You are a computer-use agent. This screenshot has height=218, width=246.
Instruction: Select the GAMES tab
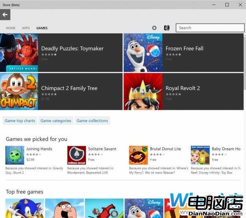pyautogui.click(x=42, y=28)
